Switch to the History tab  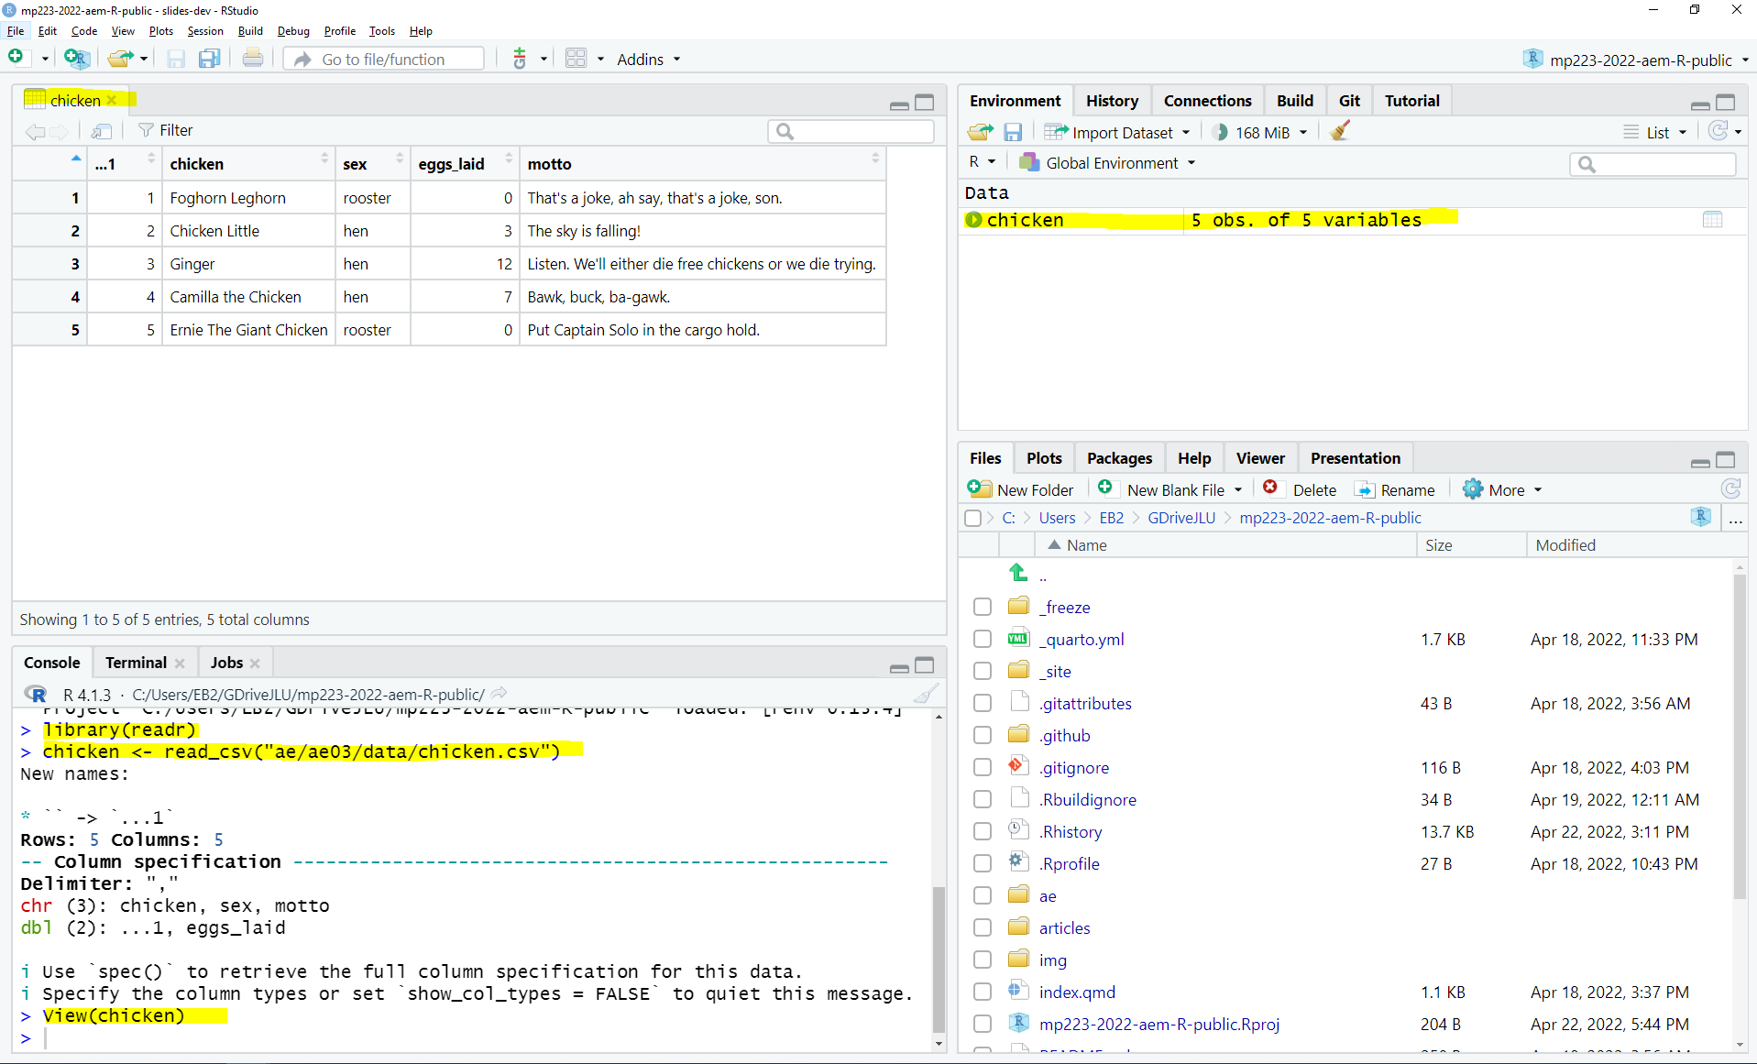click(1112, 101)
